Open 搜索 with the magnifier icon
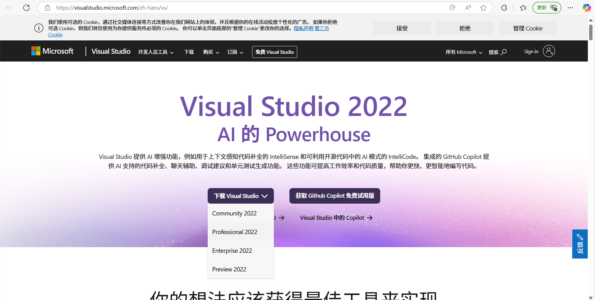 coord(497,52)
